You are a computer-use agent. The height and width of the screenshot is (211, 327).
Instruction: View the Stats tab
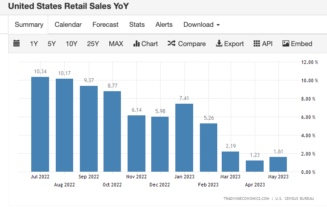[137, 25]
